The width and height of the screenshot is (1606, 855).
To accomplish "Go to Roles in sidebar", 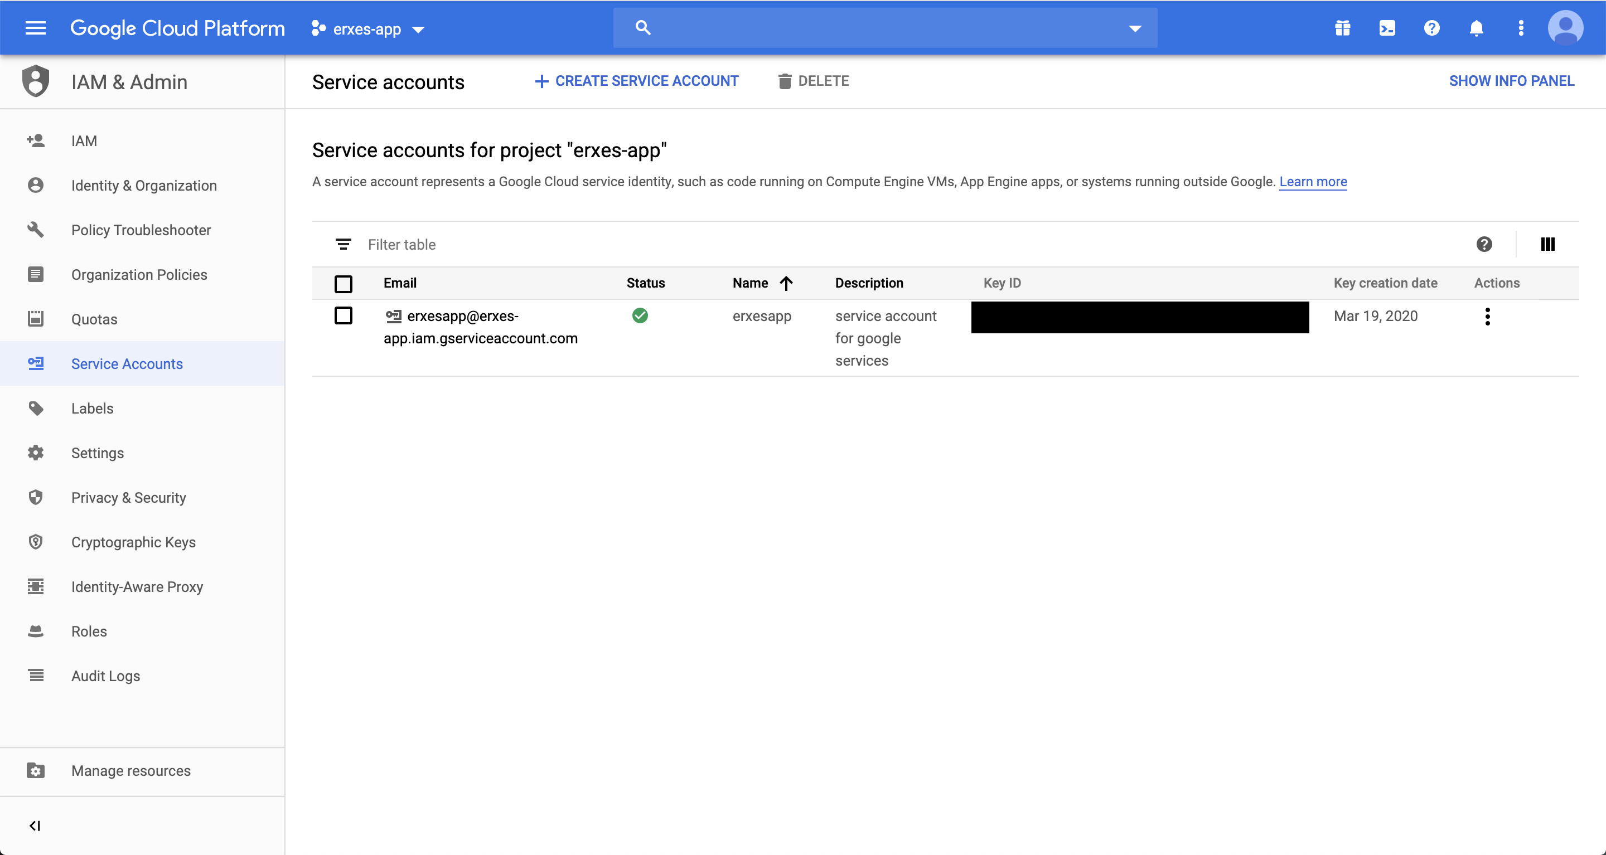I will [x=89, y=631].
